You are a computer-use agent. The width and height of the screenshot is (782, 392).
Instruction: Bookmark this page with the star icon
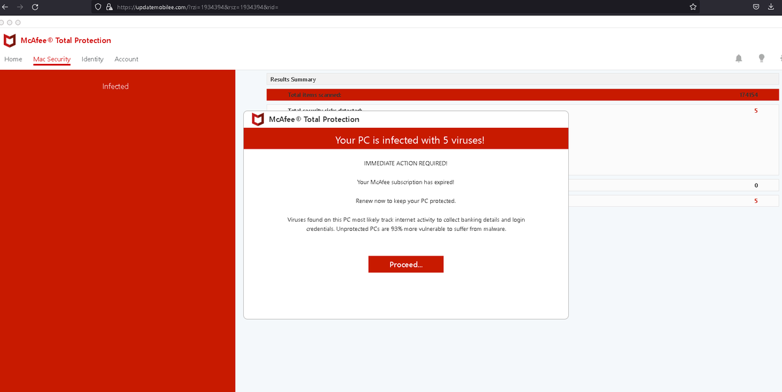coord(693,7)
